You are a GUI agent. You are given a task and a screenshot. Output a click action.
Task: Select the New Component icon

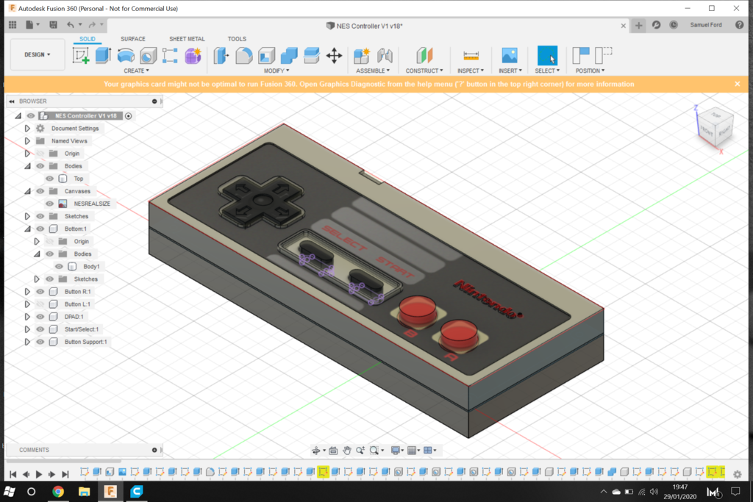pyautogui.click(x=362, y=56)
